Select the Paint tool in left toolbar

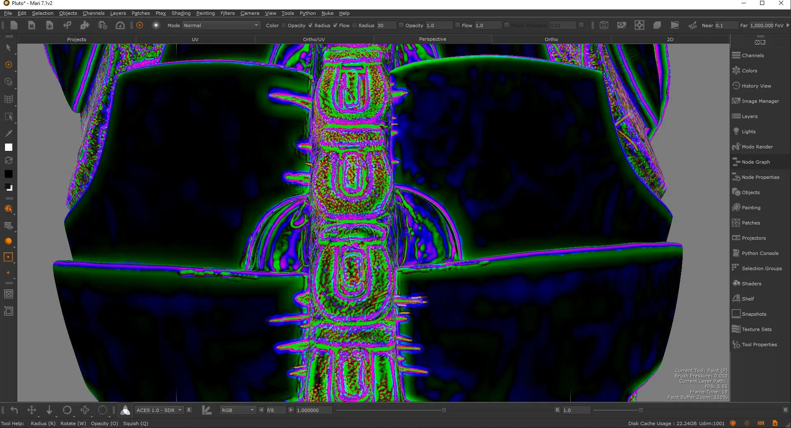8,65
